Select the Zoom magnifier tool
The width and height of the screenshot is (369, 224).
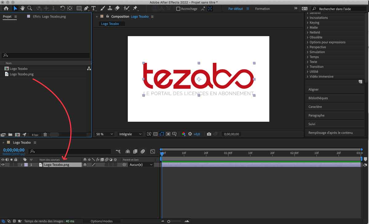(30, 8)
